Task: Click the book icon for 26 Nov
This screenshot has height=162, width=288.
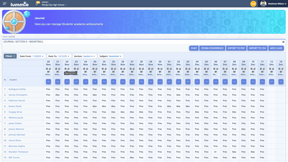Action: [124, 69]
